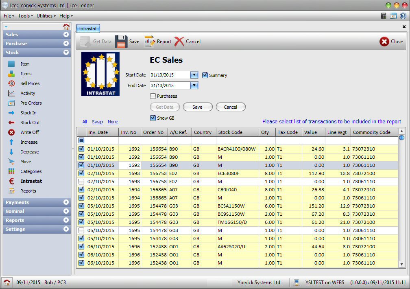Switch to the Intrastat tab
The width and height of the screenshot is (410, 289).
[88, 28]
